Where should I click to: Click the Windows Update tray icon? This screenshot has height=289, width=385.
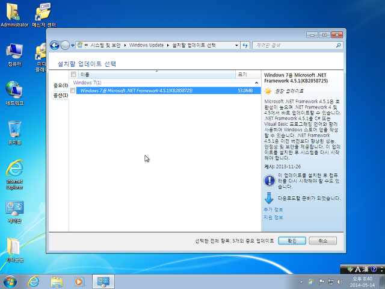[x=310, y=282]
